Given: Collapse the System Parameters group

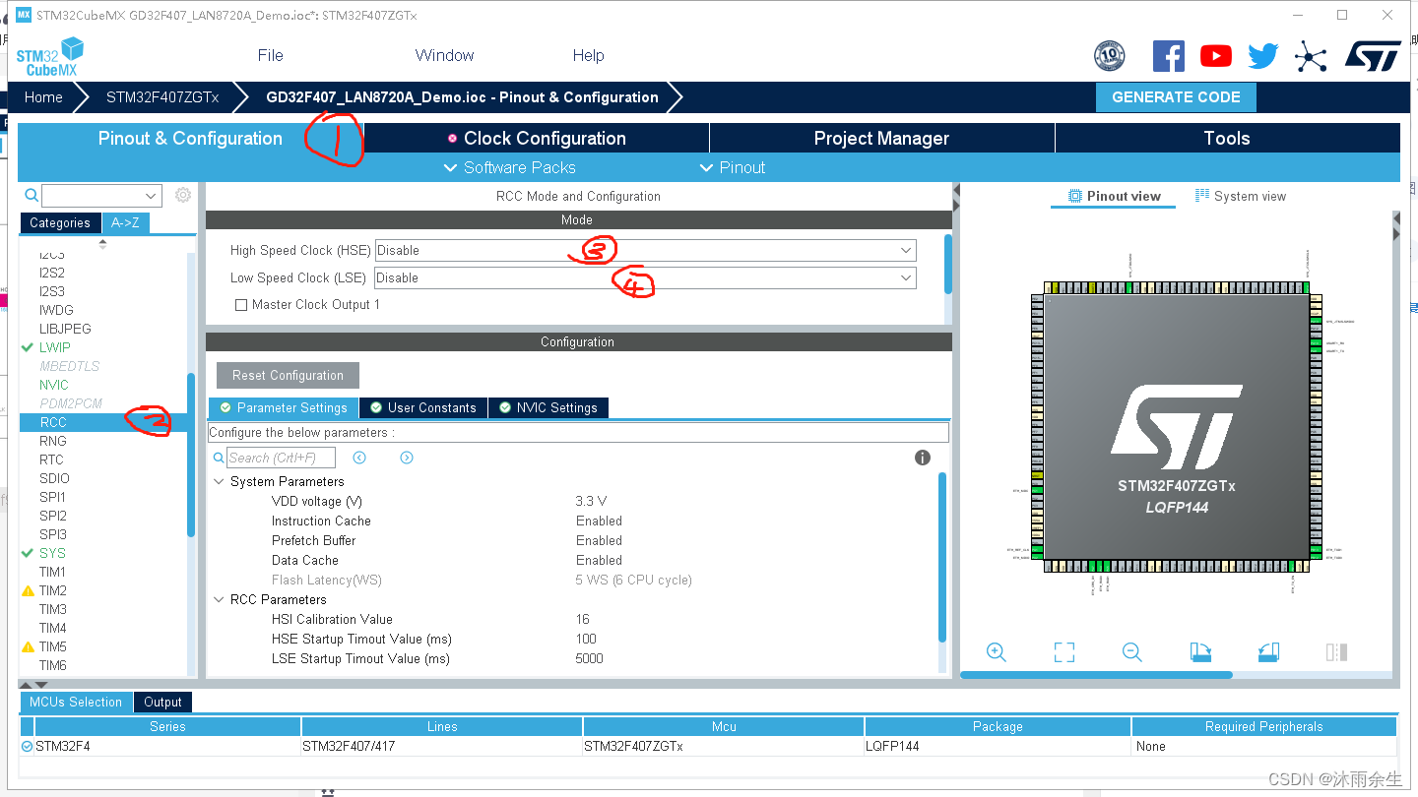Looking at the screenshot, I should [x=219, y=481].
